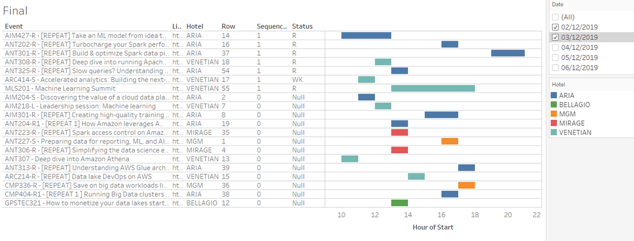Click the row number 39 cell
634x241 pixels.
pyautogui.click(x=225, y=168)
